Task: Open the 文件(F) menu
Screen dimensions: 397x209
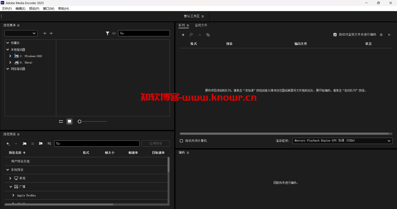Action: 7,9
